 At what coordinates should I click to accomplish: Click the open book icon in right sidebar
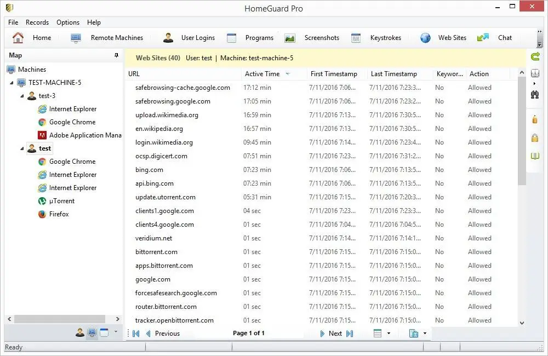(535, 156)
